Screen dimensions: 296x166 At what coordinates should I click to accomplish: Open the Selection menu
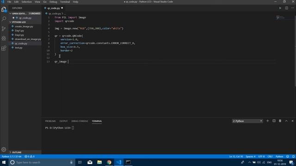[27, 2]
